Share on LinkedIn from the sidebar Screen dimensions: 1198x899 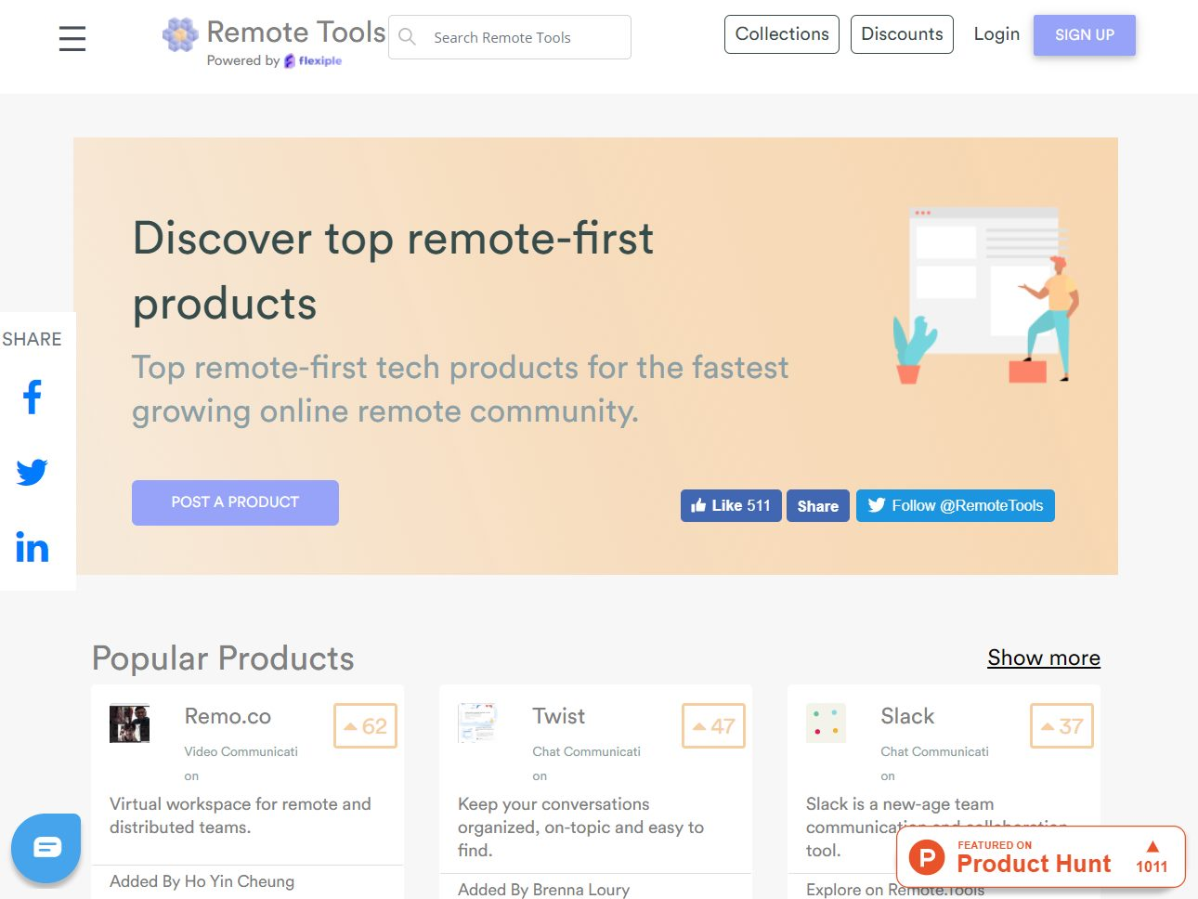[32, 548]
